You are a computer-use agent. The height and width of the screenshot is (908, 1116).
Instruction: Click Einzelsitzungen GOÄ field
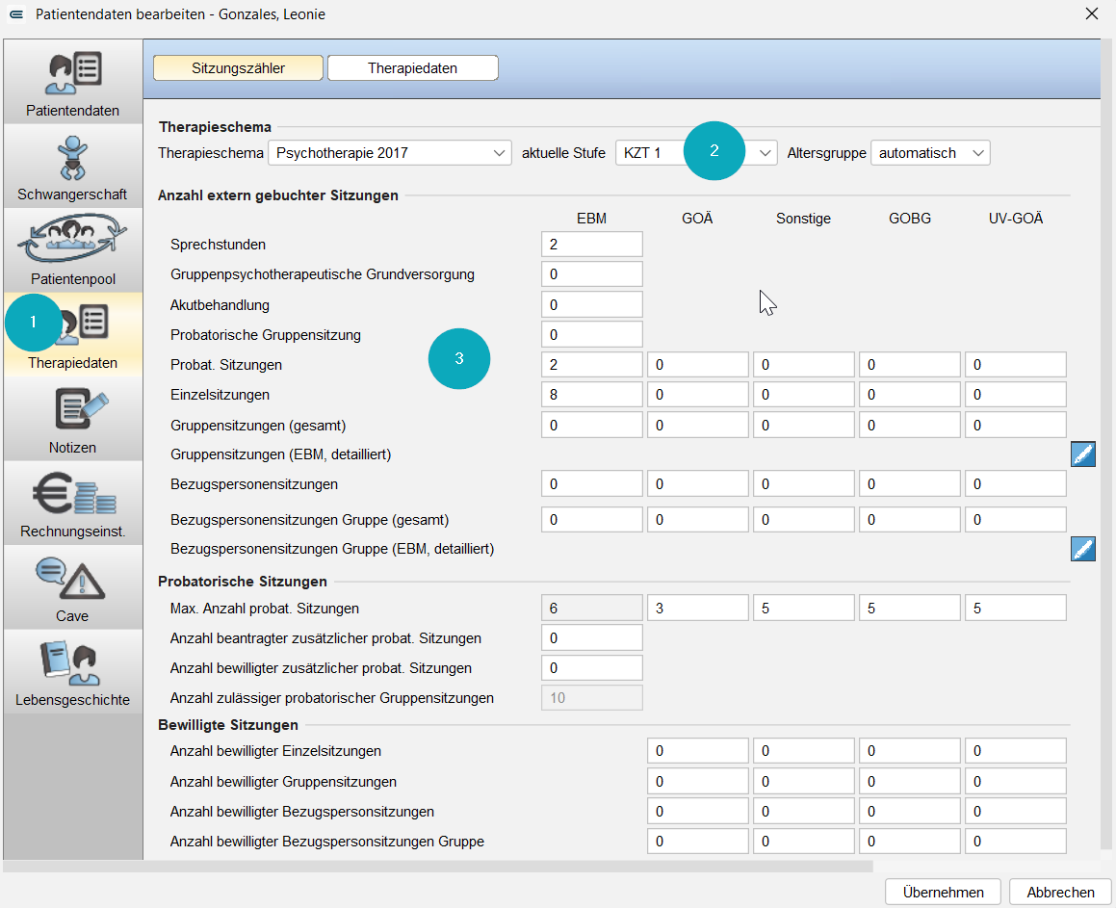[x=697, y=394]
